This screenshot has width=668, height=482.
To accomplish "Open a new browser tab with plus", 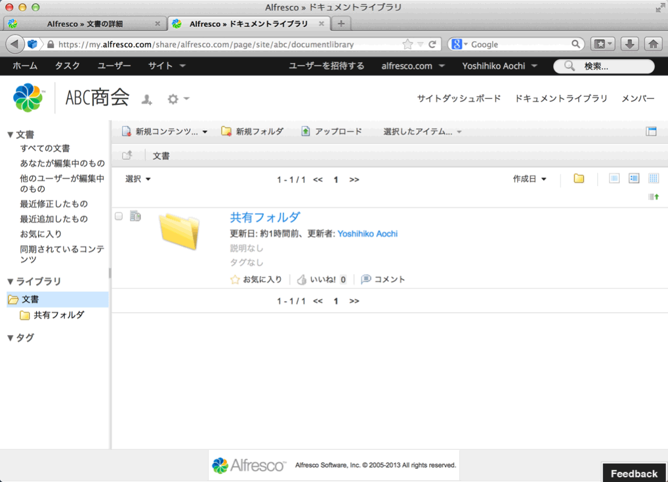I will point(341,24).
